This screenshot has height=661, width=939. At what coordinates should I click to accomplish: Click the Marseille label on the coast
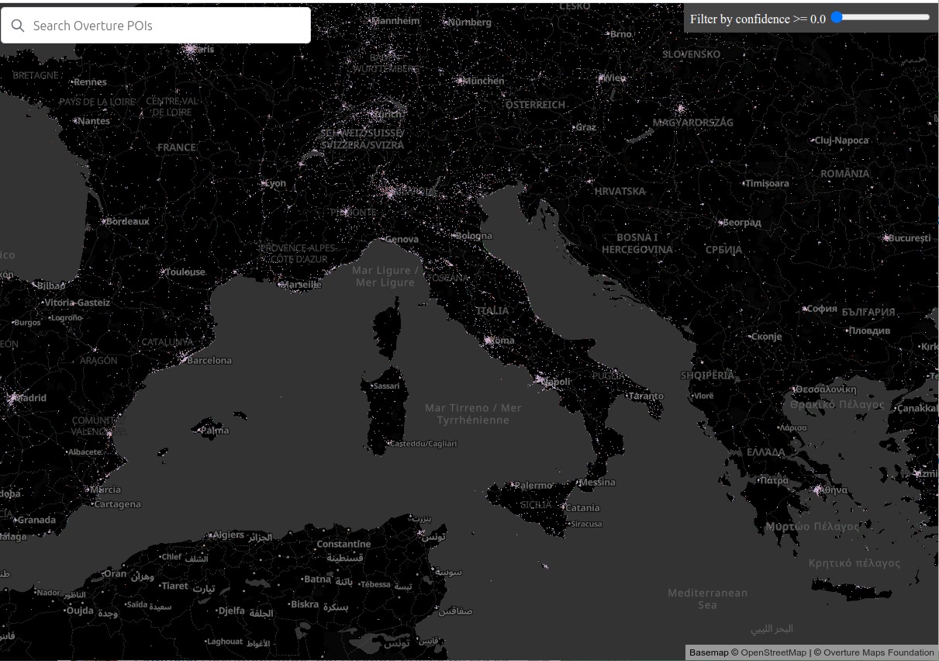(x=302, y=285)
